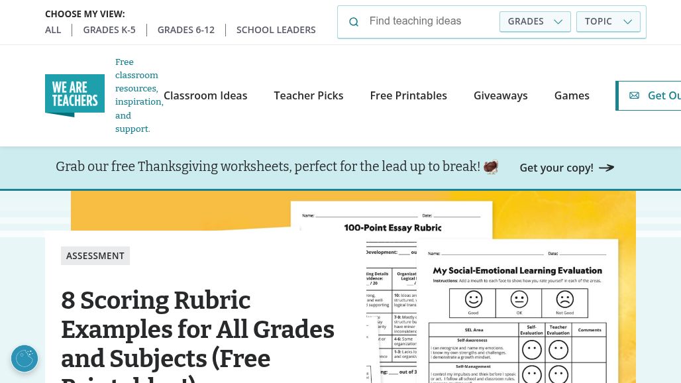
Task: Open the Giveaways page
Action: [x=501, y=95]
